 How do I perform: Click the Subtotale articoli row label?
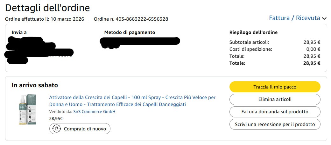249,42
